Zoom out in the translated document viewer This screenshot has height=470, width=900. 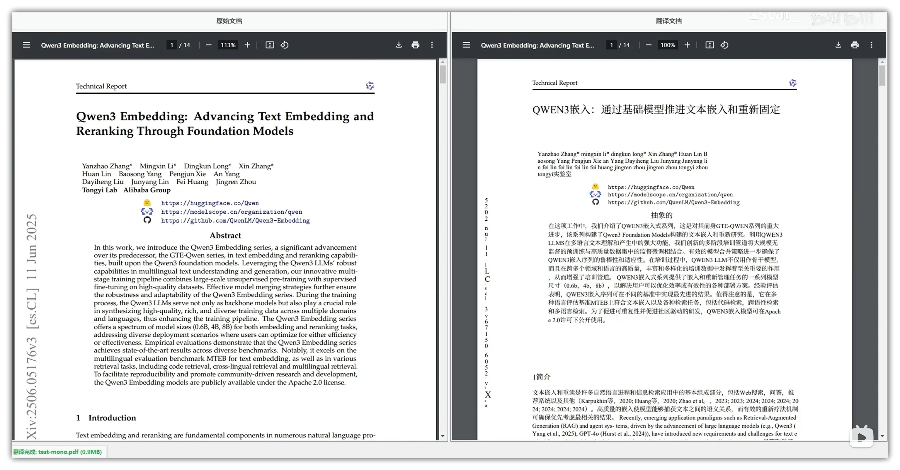(x=649, y=45)
